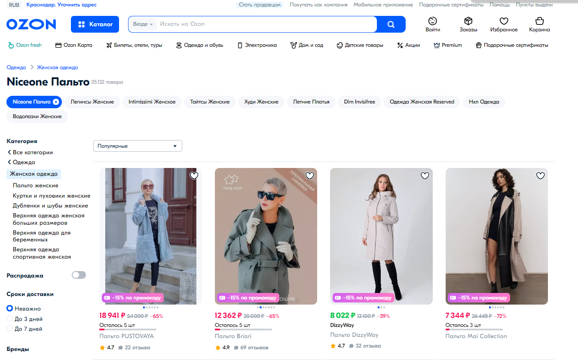
Task: Open Мобильное приложение link
Action: click(x=383, y=5)
